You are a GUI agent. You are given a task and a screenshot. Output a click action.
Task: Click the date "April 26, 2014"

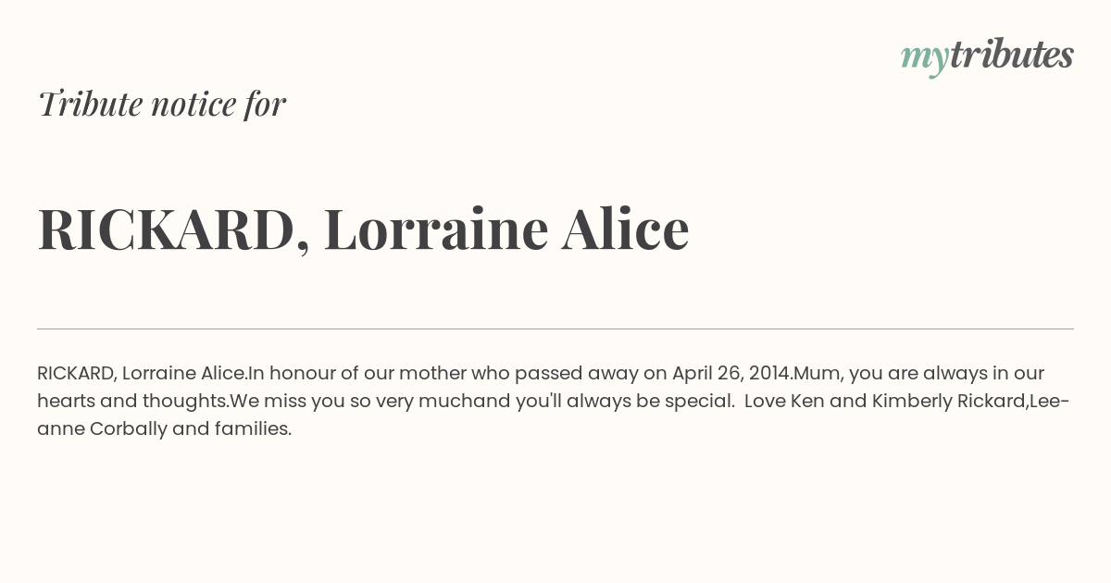[x=730, y=374]
